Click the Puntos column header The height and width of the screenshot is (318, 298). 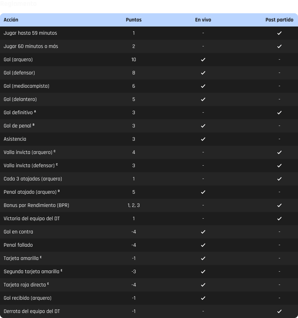[x=134, y=20]
